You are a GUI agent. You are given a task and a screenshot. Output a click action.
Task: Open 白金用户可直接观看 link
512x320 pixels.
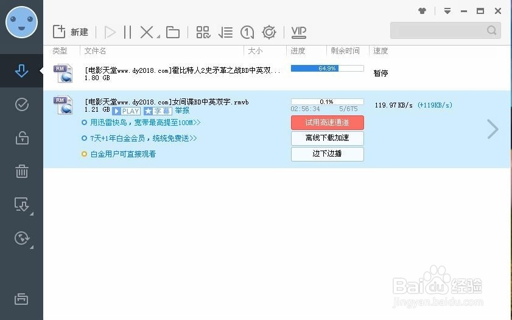123,154
